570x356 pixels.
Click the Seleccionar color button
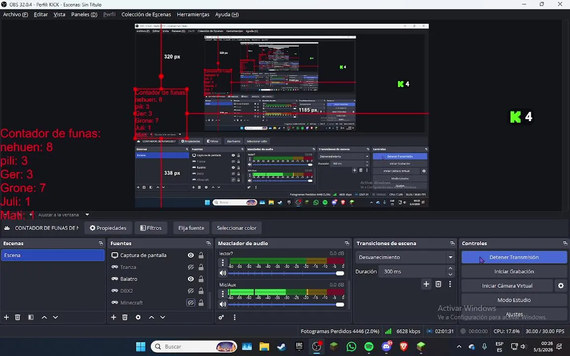[x=237, y=228]
